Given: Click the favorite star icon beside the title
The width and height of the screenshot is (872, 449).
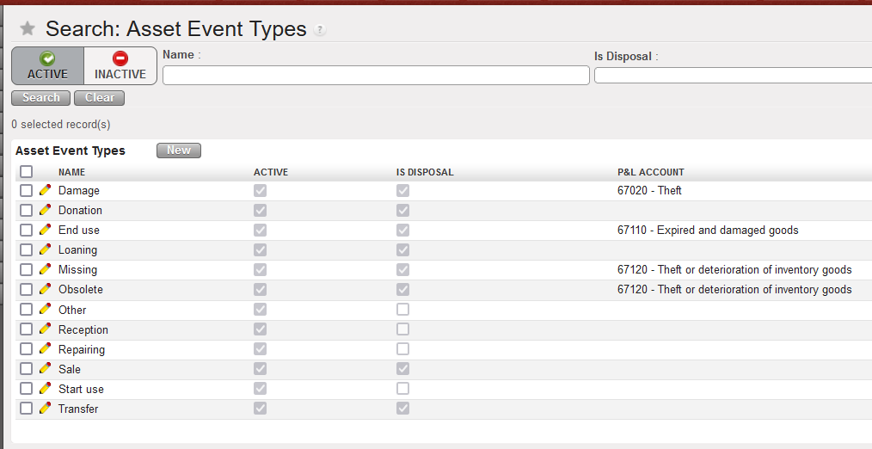Looking at the screenshot, I should click(28, 29).
